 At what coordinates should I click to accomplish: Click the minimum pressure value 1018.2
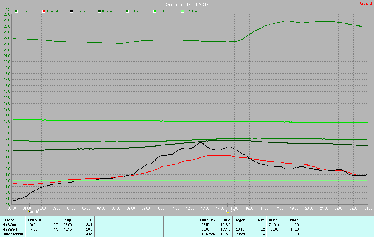click(226, 224)
